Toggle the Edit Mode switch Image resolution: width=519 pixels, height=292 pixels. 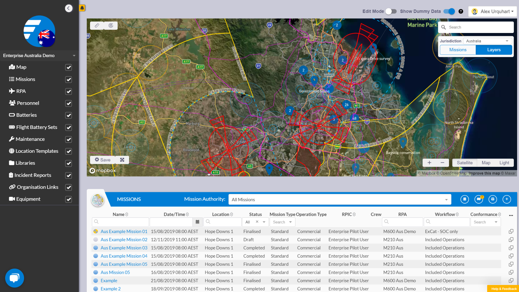(391, 11)
